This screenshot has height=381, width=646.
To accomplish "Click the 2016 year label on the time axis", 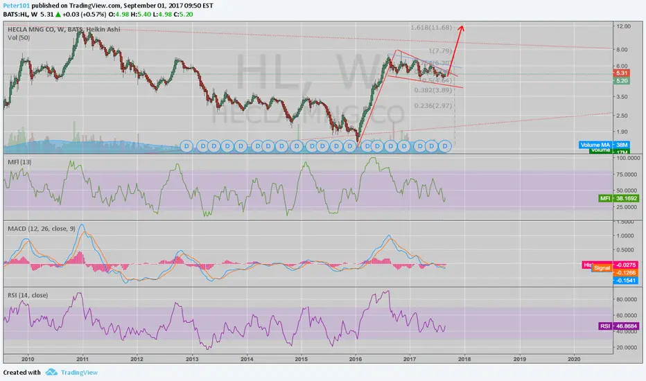I will tap(356, 359).
